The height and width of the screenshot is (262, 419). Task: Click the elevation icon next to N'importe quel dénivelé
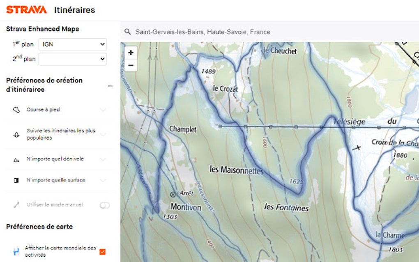click(x=16, y=159)
